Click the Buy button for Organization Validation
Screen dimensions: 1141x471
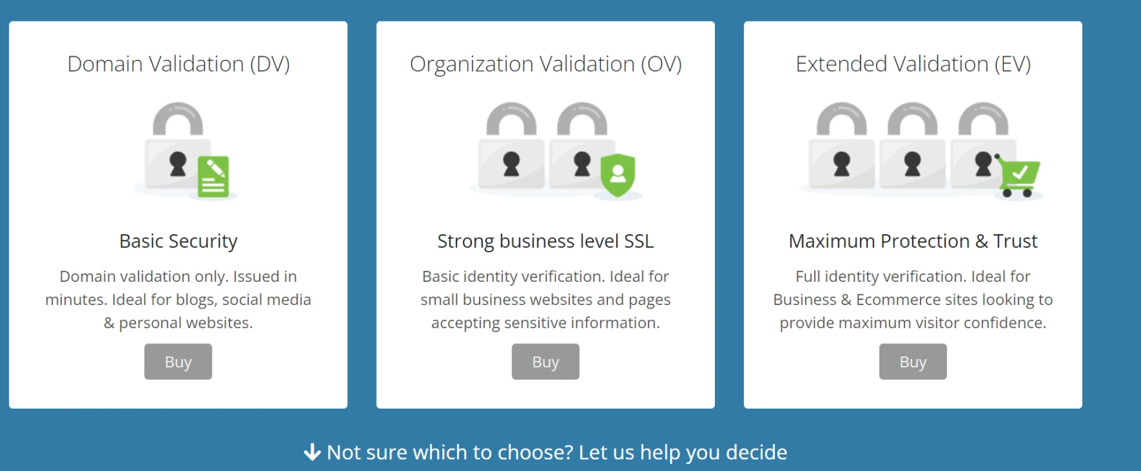pyautogui.click(x=545, y=361)
